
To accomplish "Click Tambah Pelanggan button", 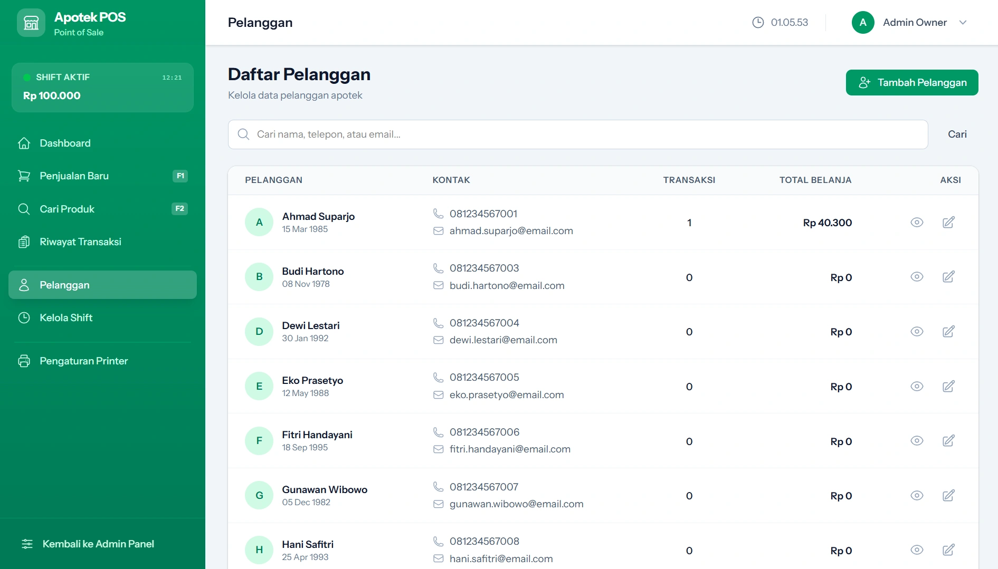I will click(911, 83).
